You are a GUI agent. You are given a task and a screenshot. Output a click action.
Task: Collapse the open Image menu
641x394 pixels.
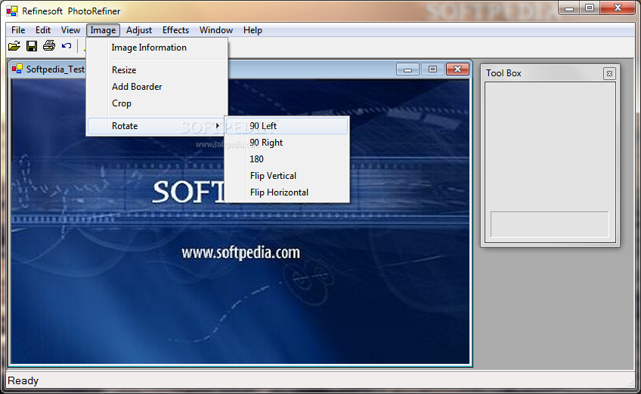[x=103, y=30]
